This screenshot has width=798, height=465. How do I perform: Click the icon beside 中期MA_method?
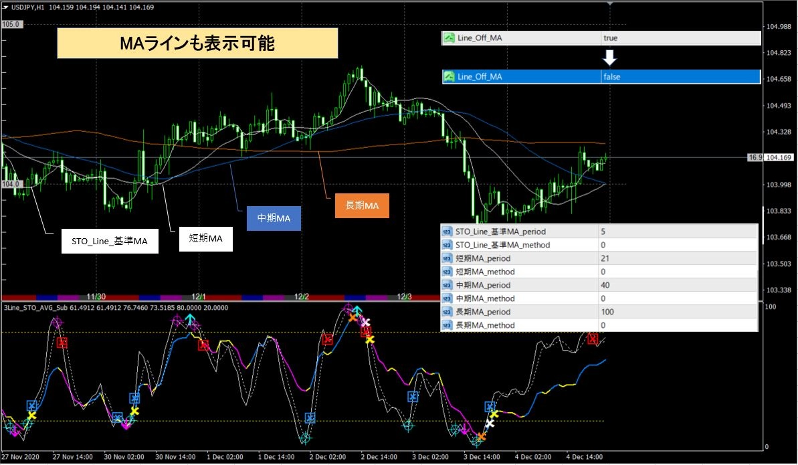tap(447, 298)
